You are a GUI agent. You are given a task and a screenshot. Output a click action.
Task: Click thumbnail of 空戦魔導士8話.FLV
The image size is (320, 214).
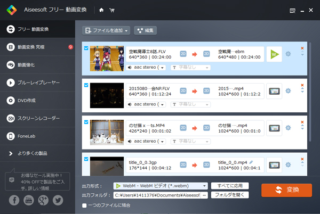(107, 59)
